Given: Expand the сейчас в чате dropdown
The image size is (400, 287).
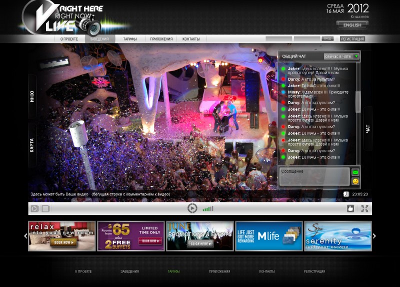Looking at the screenshot, I should click(341, 56).
